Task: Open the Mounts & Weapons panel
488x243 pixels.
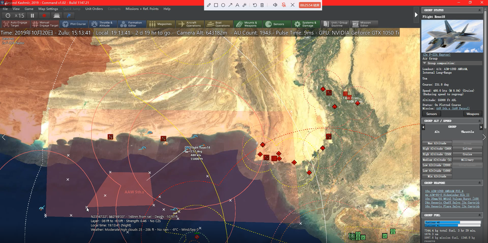Action: pos(248,24)
